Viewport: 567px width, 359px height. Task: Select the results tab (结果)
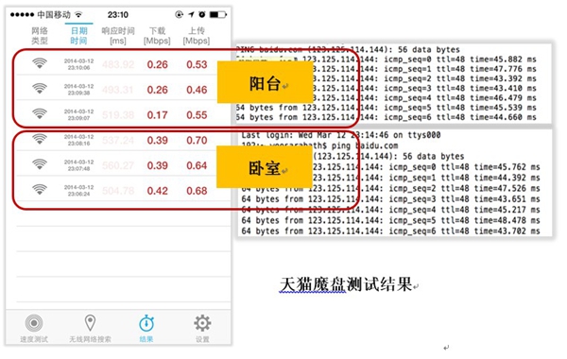(x=146, y=328)
